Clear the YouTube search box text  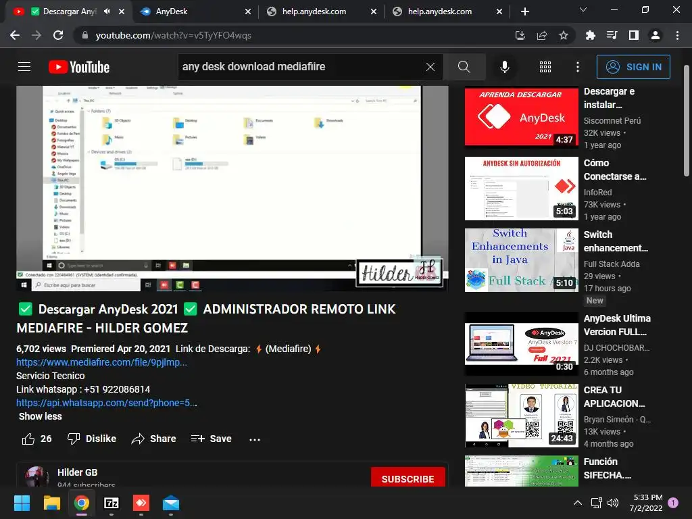pos(430,67)
